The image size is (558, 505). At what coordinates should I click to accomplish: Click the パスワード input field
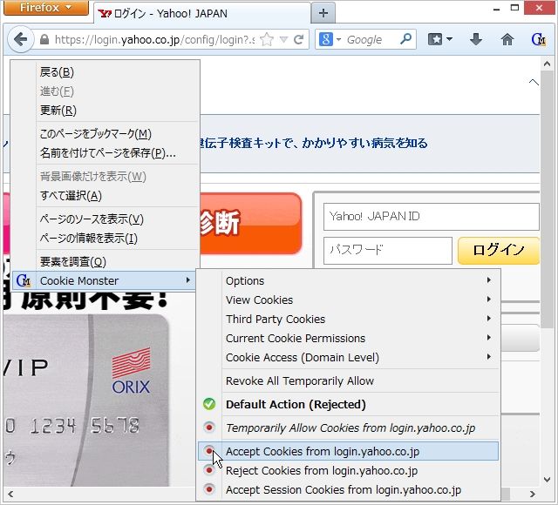point(388,250)
